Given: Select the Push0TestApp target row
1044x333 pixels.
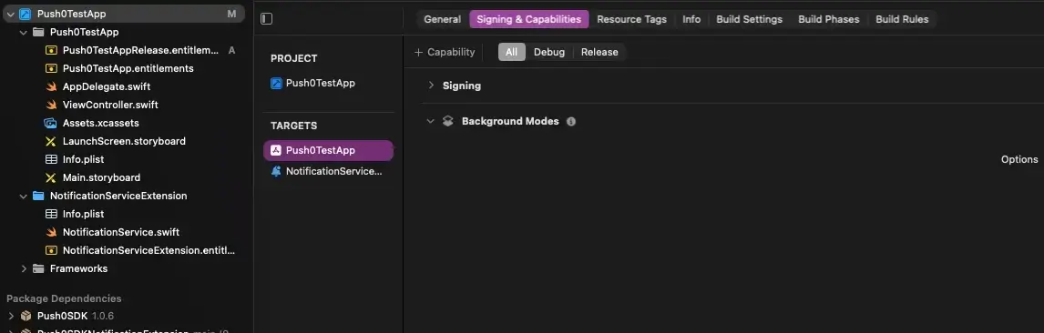Looking at the screenshot, I should 329,150.
